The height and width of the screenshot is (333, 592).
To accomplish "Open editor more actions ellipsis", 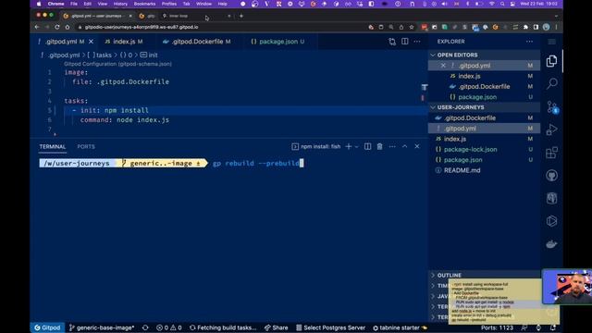I will pyautogui.click(x=417, y=42).
